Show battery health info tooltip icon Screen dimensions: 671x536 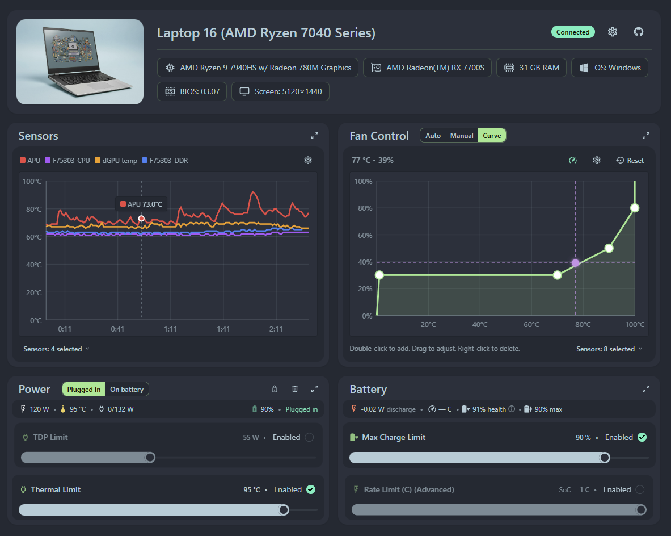[512, 409]
